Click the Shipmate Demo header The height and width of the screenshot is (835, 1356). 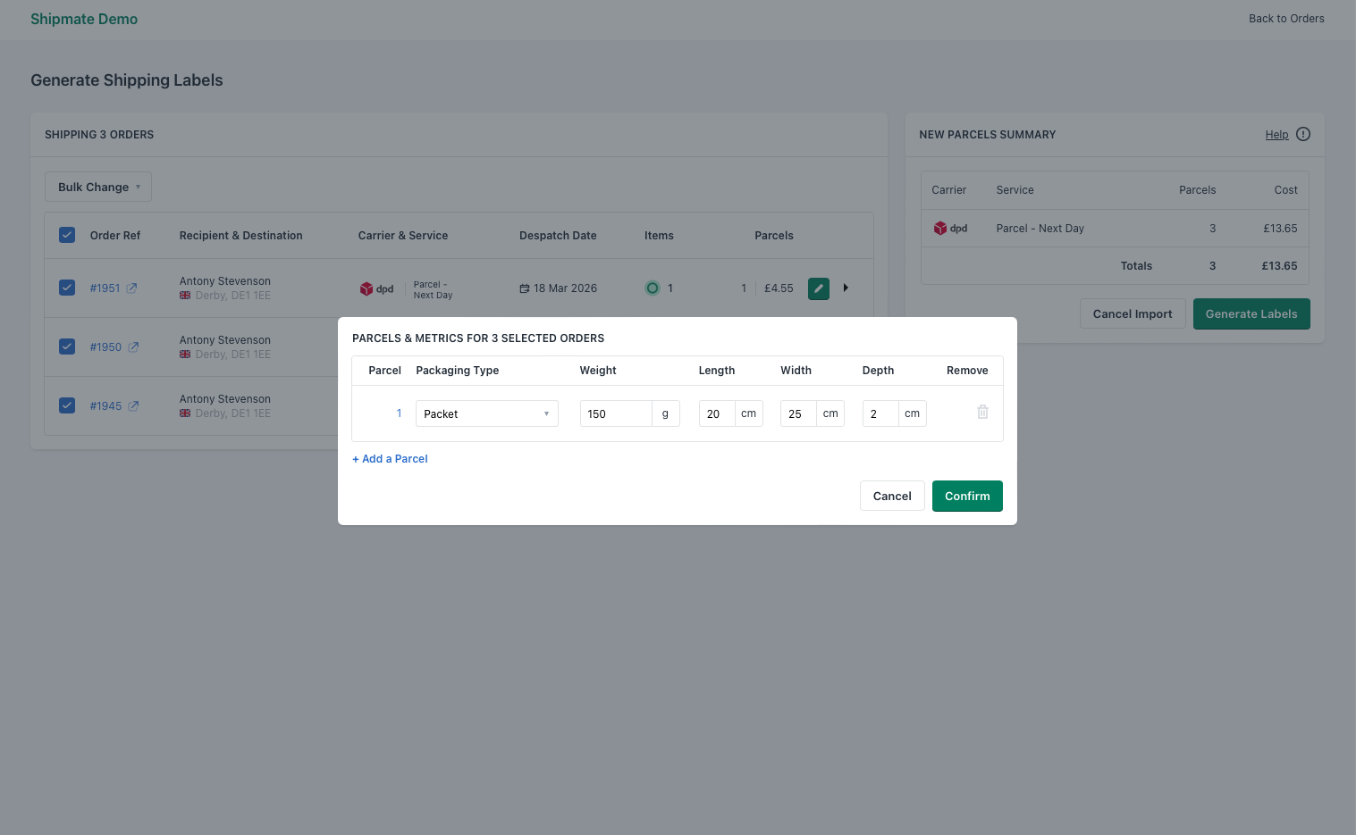coord(84,19)
